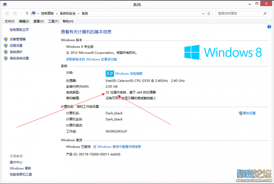This screenshot has width=274, height=184.
Task: Click shield icon beside 更改设置
Action: pos(241,113)
